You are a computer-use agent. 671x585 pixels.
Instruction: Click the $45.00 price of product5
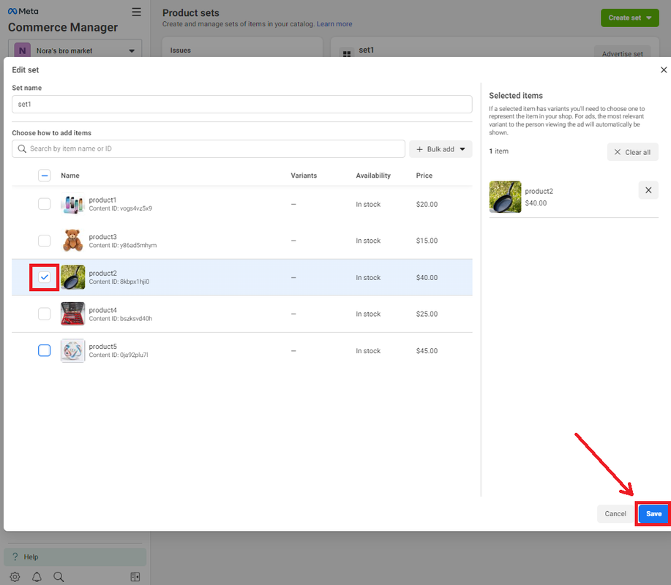427,351
